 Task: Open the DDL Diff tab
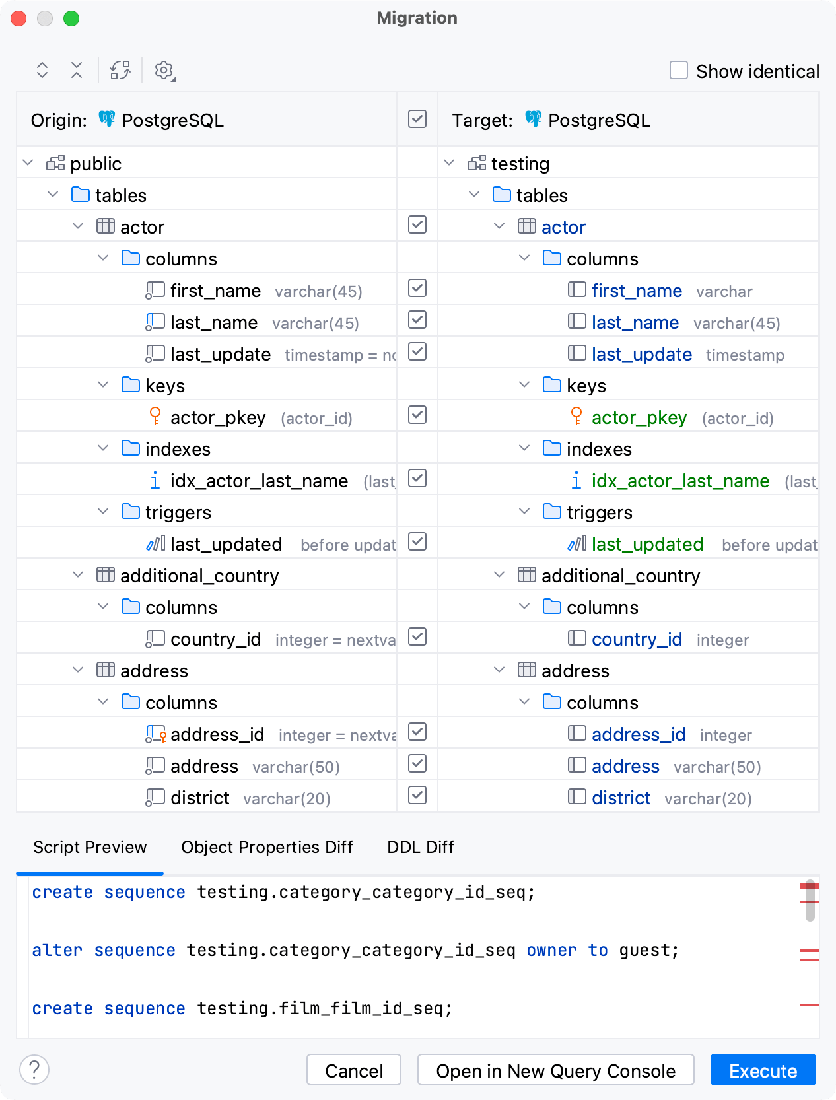421,847
